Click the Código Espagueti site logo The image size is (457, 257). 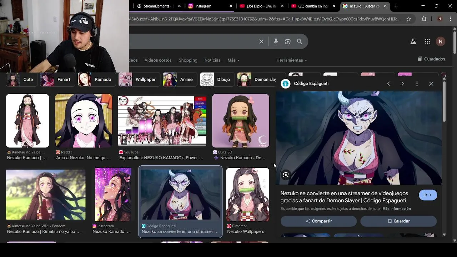(x=286, y=84)
